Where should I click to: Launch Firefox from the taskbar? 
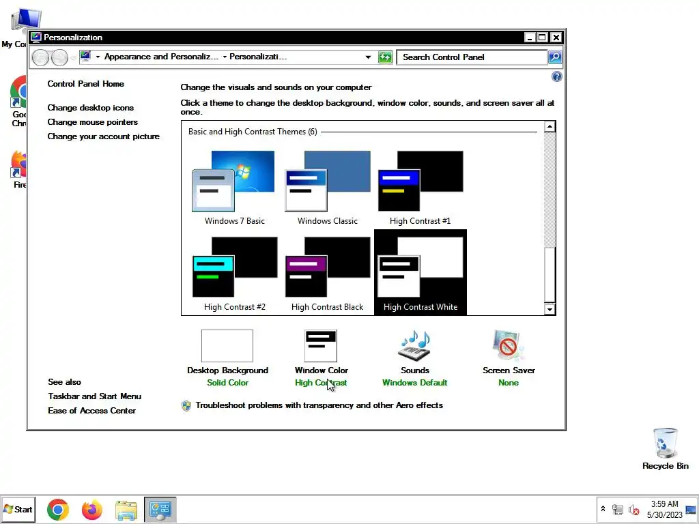[92, 510]
